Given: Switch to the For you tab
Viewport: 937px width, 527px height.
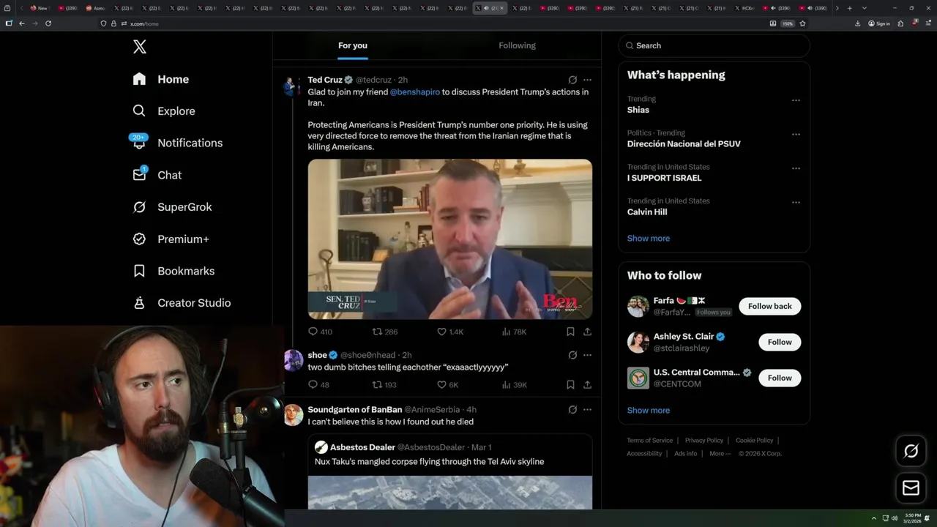Looking at the screenshot, I should [x=353, y=45].
